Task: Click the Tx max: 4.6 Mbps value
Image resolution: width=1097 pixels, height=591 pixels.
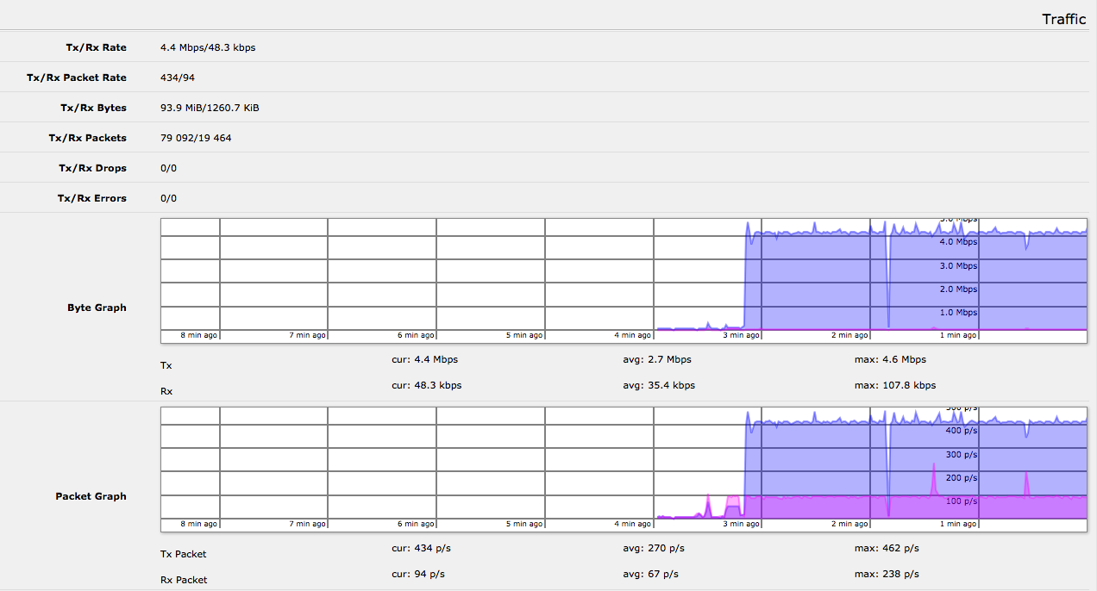Action: click(x=890, y=359)
